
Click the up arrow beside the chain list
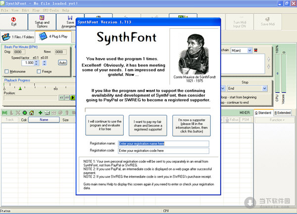[x=269, y=59]
